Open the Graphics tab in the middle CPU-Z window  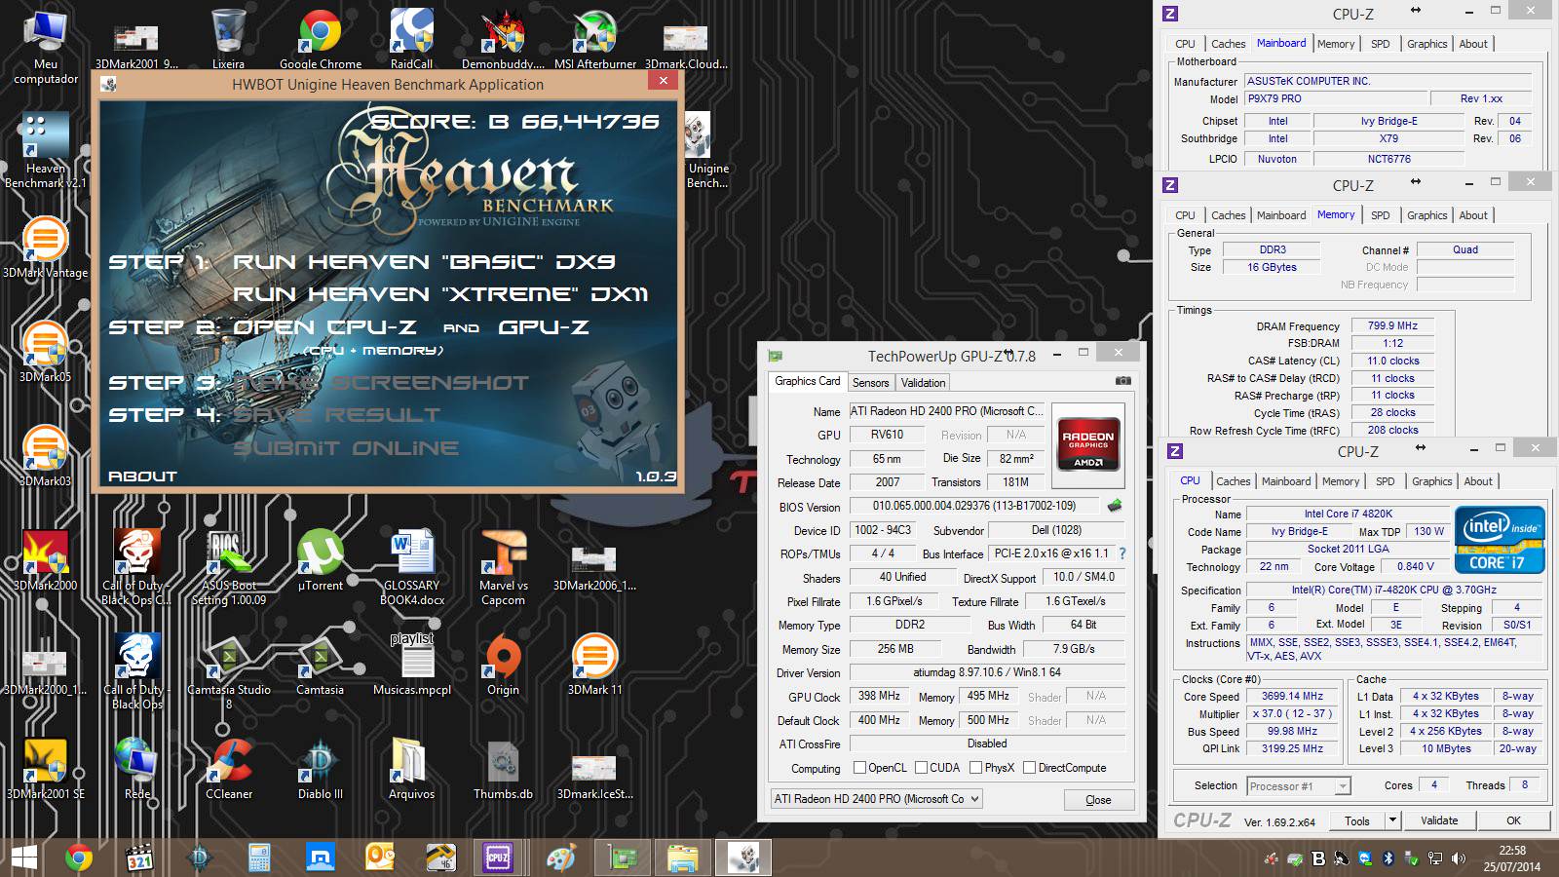pos(1426,215)
